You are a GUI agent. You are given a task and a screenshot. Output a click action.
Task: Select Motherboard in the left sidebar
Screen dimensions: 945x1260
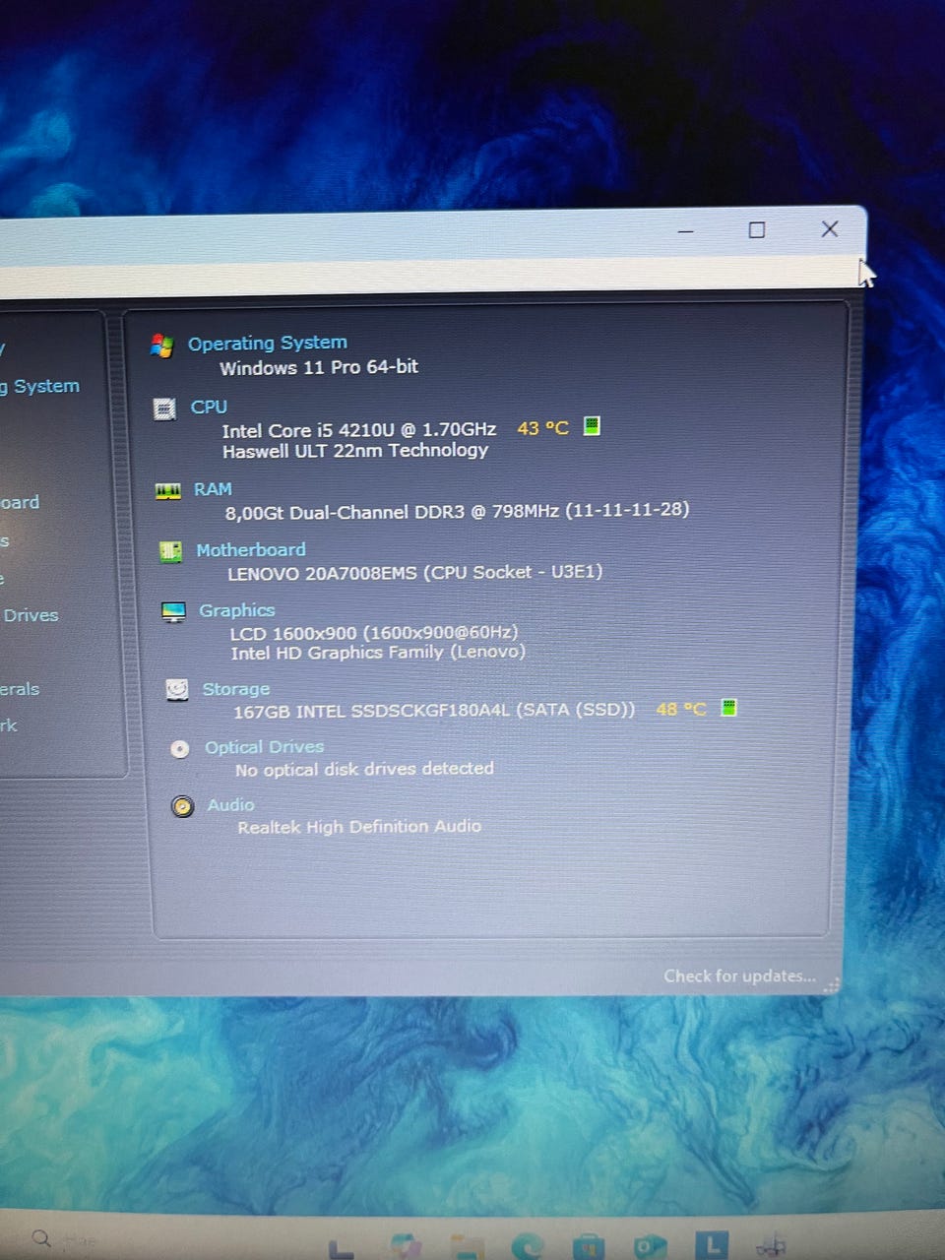point(20,502)
